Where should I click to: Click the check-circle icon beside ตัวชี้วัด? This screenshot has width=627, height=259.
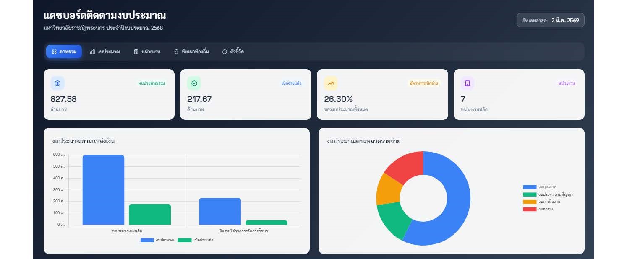225,52
